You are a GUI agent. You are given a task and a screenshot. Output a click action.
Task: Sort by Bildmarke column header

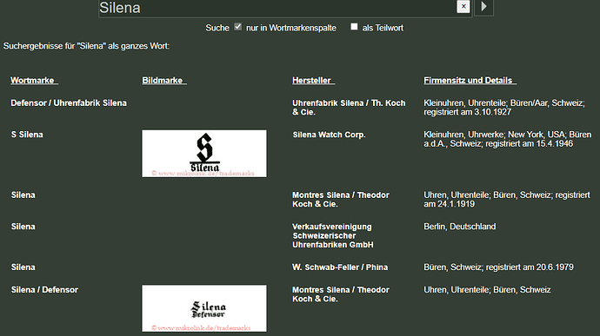coord(164,81)
